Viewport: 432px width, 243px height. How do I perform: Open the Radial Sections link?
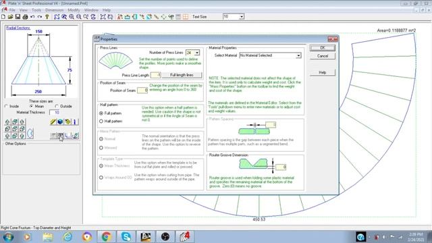point(18,28)
